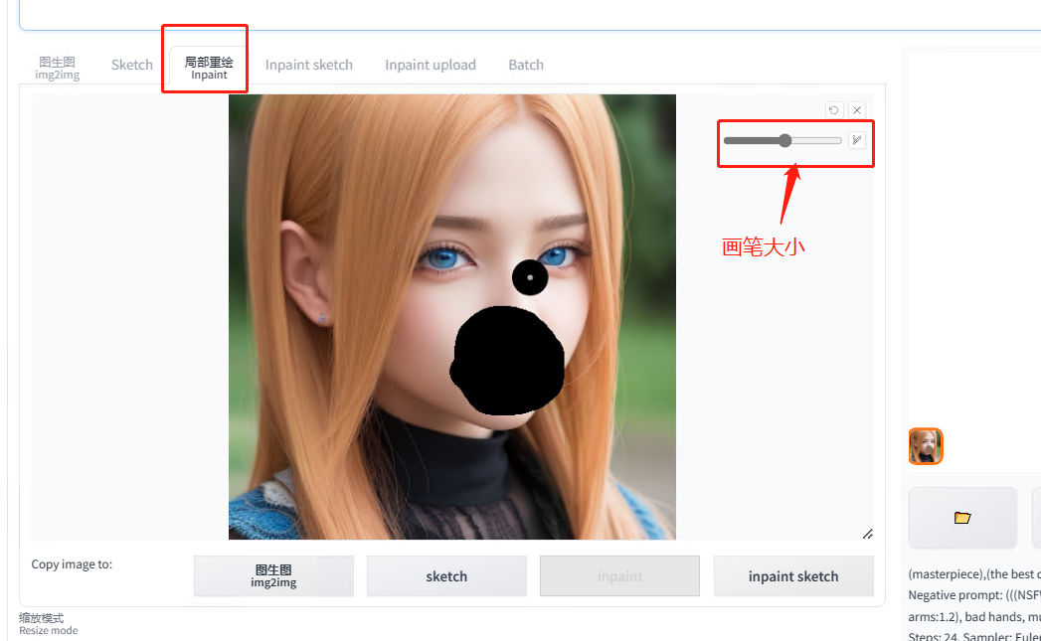This screenshot has width=1041, height=641.
Task: Click the large black painted mask area
Action: pyautogui.click(x=508, y=362)
